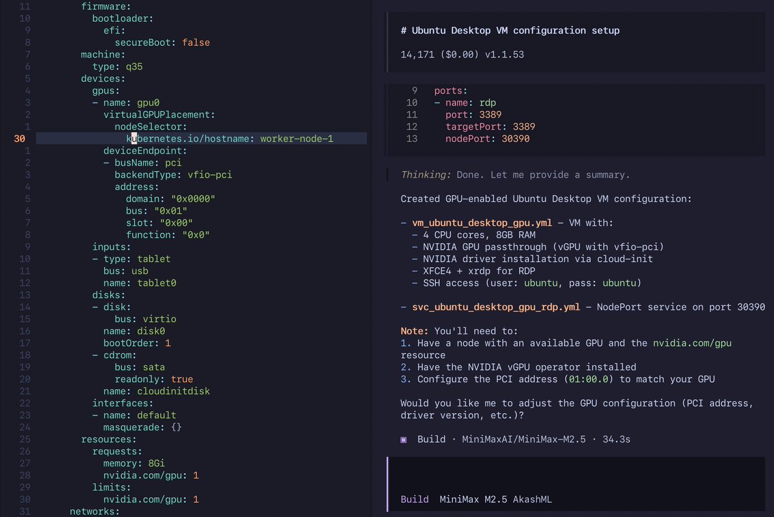The image size is (774, 517).
Task: Click the 'SSH access' bullet line
Action: coord(532,283)
